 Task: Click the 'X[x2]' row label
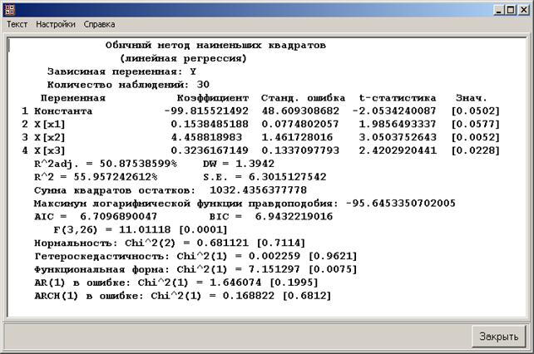[x=50, y=137]
